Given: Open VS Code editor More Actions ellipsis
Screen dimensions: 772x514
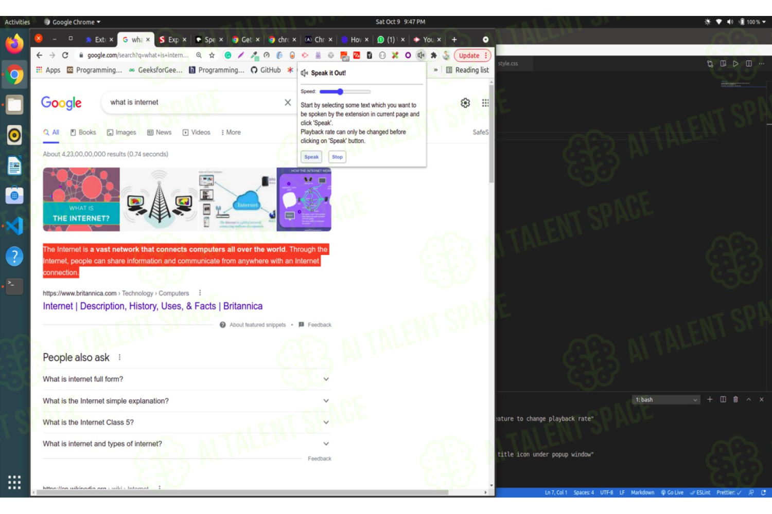Looking at the screenshot, I should pyautogui.click(x=762, y=64).
